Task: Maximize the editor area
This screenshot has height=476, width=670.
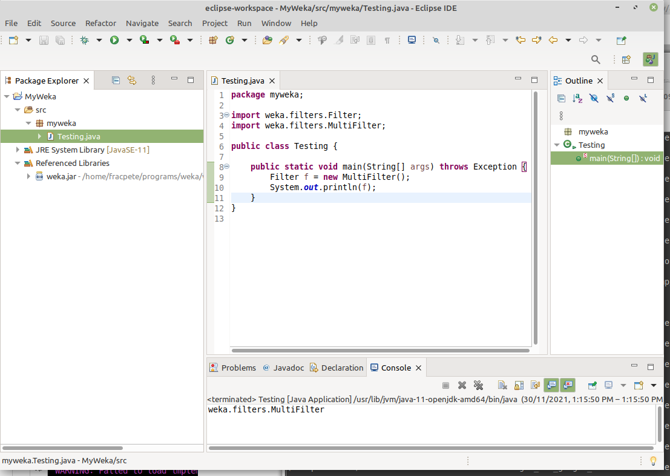Action: (x=534, y=80)
